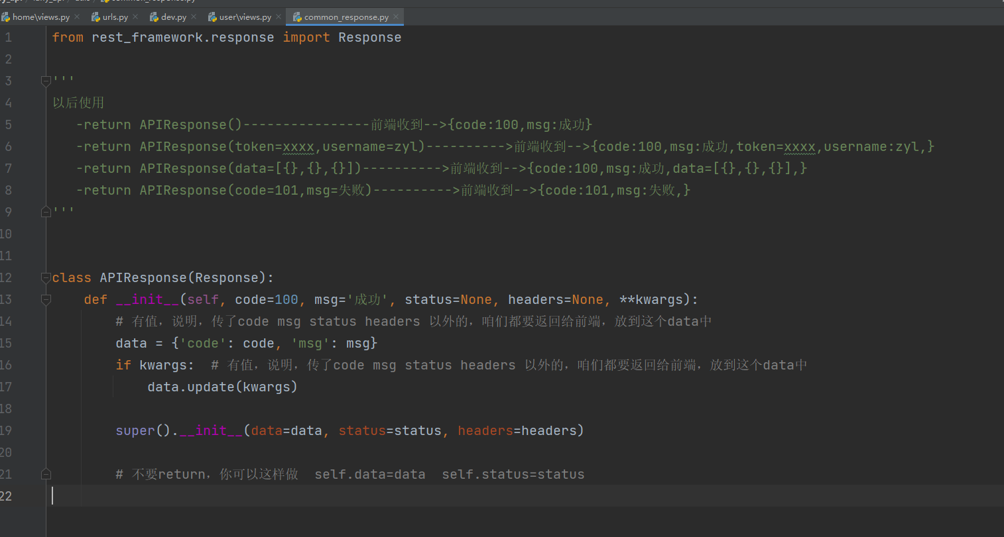Image resolution: width=1004 pixels, height=537 pixels.
Task: Close the common_response.py tab
Action: 396,17
